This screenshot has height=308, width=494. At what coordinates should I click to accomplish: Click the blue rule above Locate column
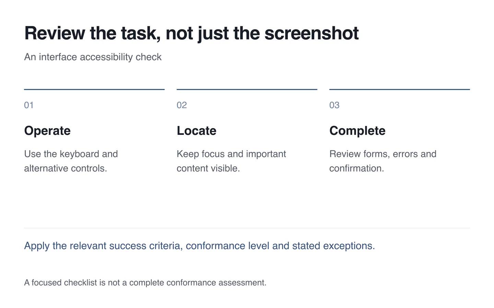point(247,89)
